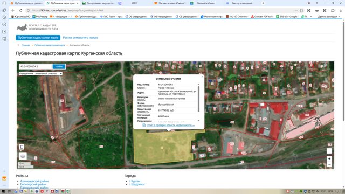Focus the cadastral number search field
The height and width of the screenshot is (194, 345).
click(x=36, y=66)
